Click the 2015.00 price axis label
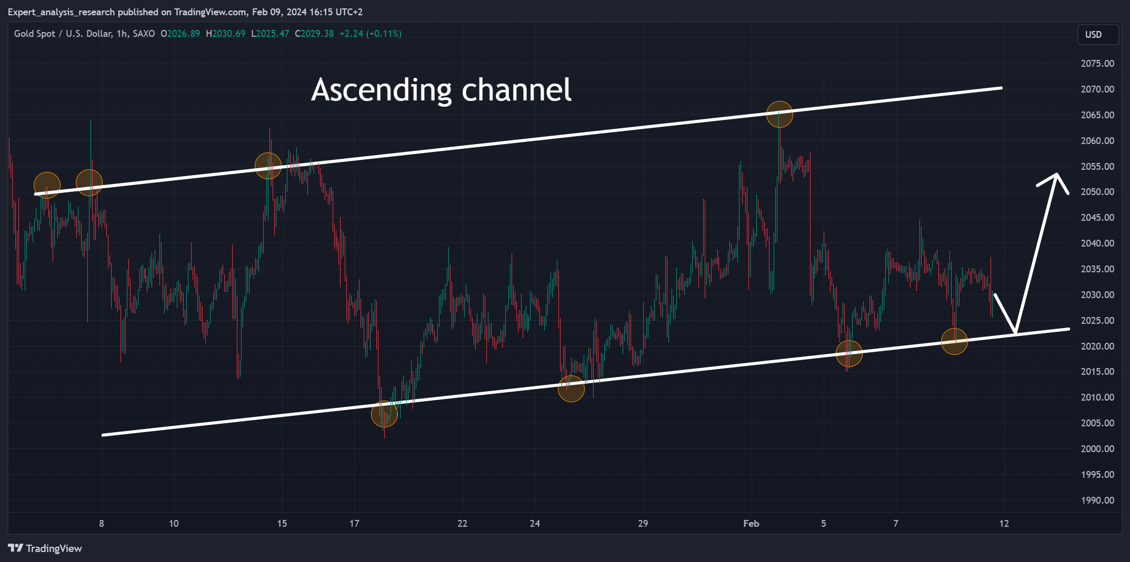This screenshot has height=562, width=1130. [x=1097, y=372]
